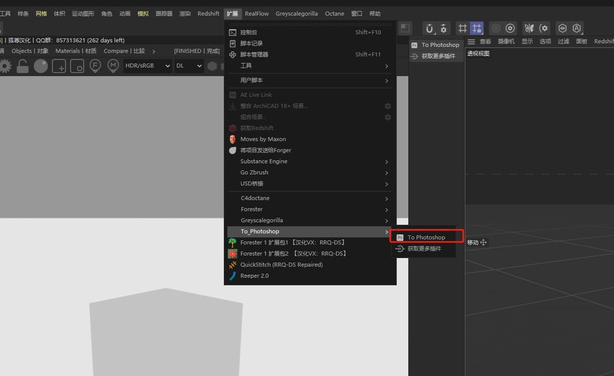Image resolution: width=614 pixels, height=376 pixels.
Task: Open Materials | 材质 menu
Action: click(76, 51)
